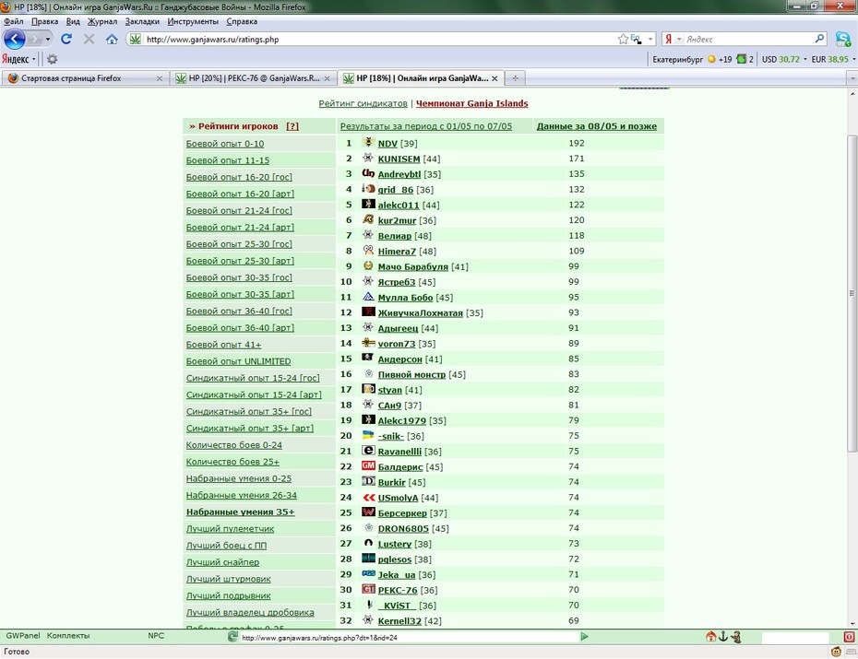Viewport: 858px width, 659px height.
Task: Open the USD currency rate dropdown
Action: (x=804, y=59)
